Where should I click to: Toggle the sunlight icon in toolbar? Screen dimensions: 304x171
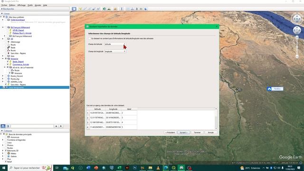[x=109, y=9]
